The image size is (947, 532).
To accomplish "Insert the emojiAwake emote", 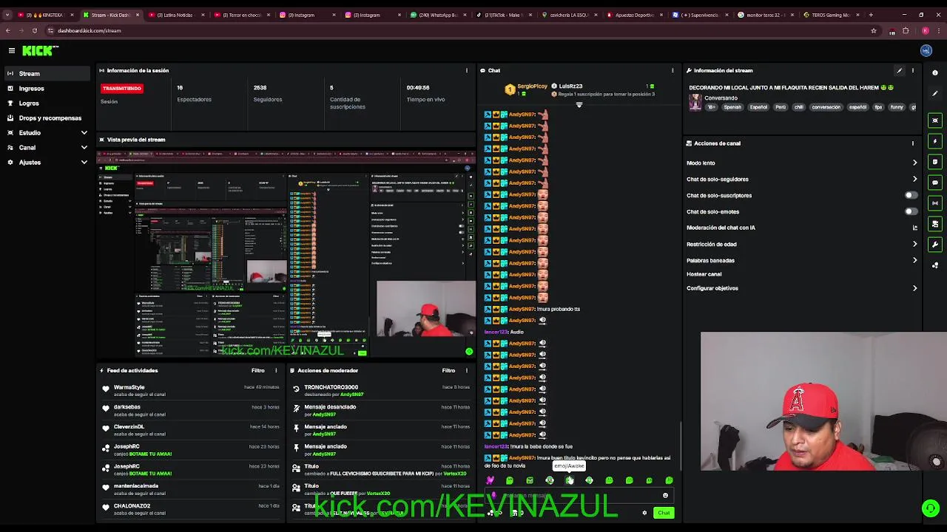I will click(569, 480).
